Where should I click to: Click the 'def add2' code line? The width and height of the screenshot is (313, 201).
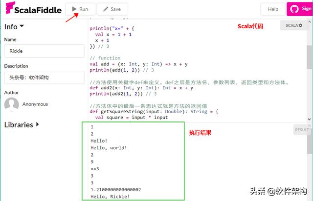click(x=141, y=88)
